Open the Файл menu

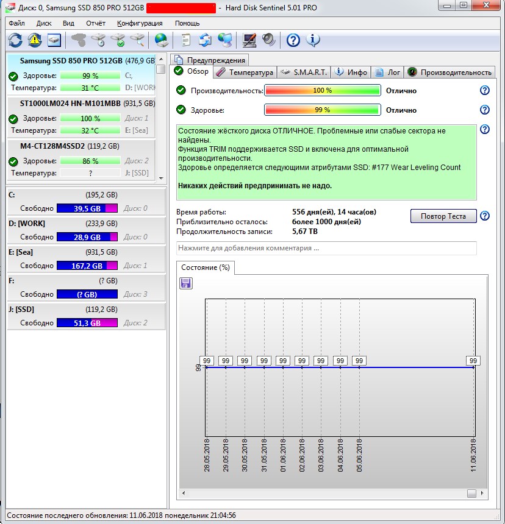[x=16, y=23]
